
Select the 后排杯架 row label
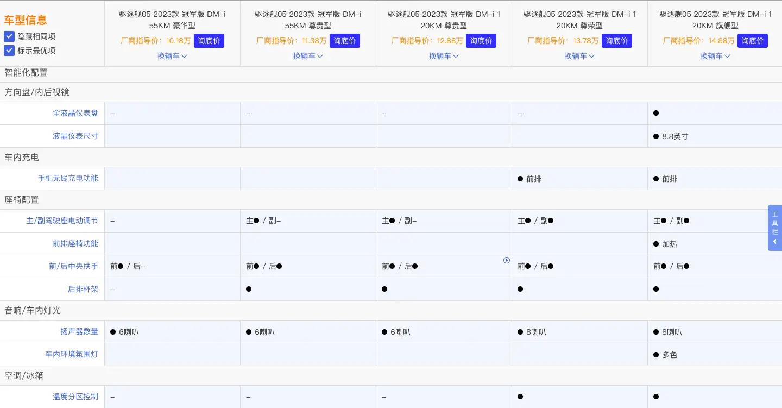83,289
